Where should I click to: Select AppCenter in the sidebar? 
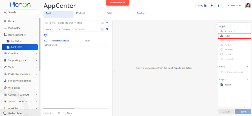click(x=20, y=47)
